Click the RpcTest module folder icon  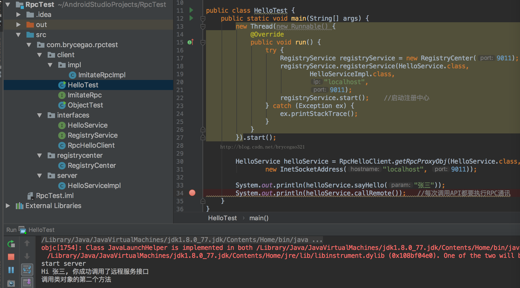click(20, 4)
